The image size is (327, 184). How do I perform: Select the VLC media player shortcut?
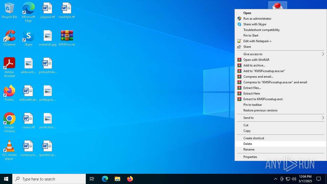coord(9,150)
